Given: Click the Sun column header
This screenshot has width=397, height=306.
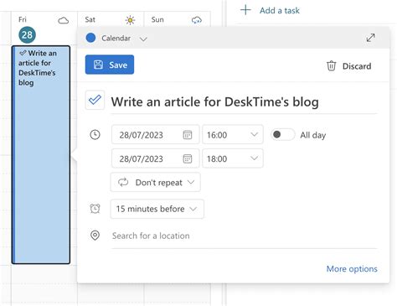Looking at the screenshot, I should [x=157, y=19].
